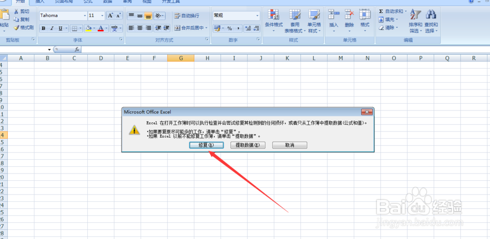The height and width of the screenshot is (239, 490).
Task: Apply percent style (%) format
Action: click(x=230, y=28)
